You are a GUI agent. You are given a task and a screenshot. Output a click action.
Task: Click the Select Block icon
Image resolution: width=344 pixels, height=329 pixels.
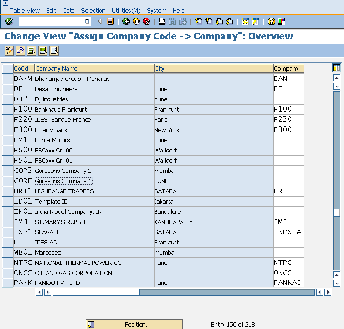coord(43,51)
